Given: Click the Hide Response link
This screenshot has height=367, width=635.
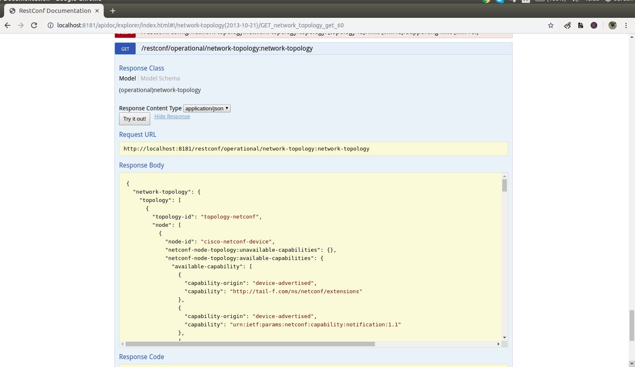Looking at the screenshot, I should pos(172,117).
